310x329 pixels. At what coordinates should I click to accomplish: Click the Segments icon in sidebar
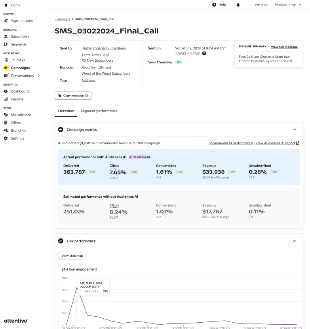[6, 44]
